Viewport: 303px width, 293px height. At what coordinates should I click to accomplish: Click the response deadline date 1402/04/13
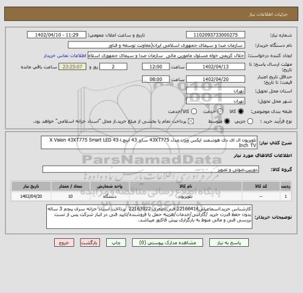(x=216, y=67)
